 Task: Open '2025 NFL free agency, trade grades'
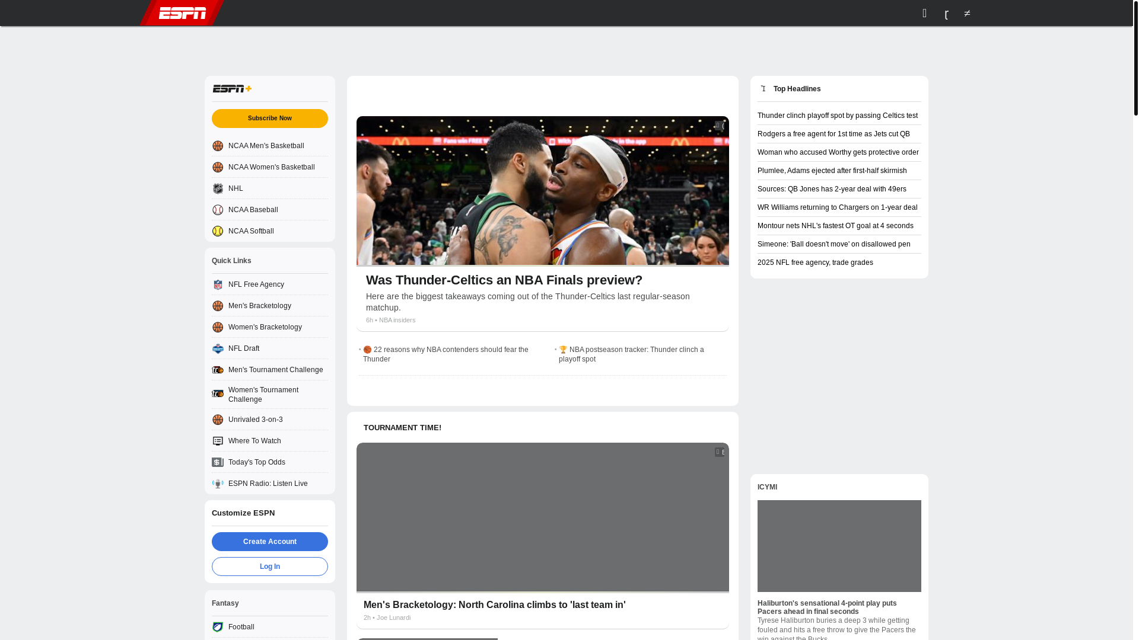click(815, 263)
